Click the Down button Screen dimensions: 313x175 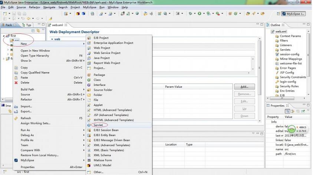244,116
